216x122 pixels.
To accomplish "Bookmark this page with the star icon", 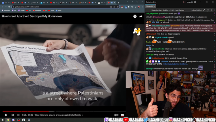I will point(118,7).
